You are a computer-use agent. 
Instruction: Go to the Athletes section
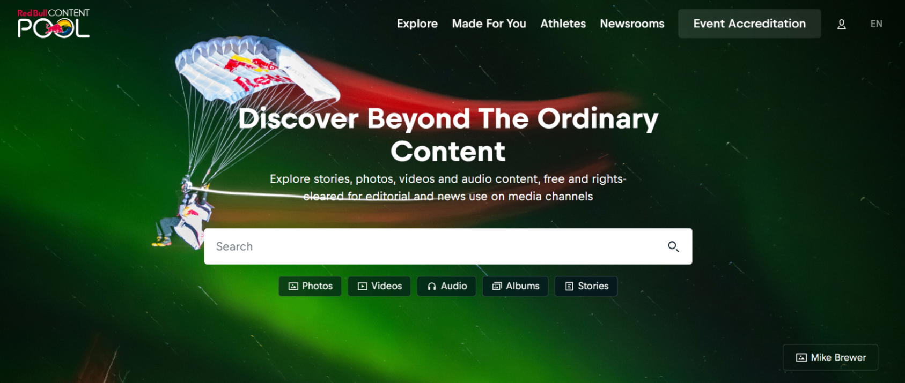(x=563, y=24)
